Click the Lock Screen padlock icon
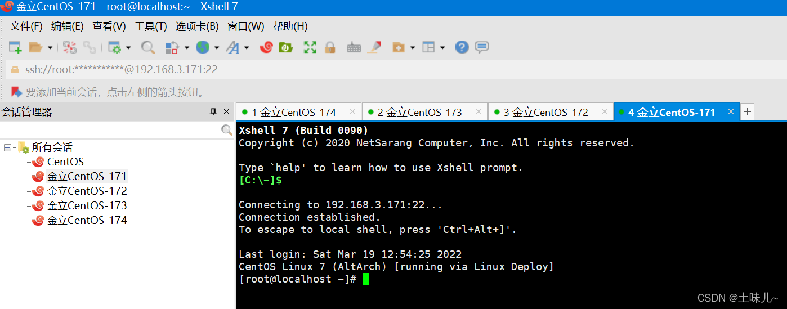Viewport: 787px width, 309px height. coord(330,48)
